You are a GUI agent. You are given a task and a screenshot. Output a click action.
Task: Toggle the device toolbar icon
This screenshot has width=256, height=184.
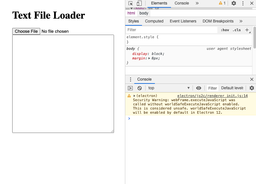point(139,3)
